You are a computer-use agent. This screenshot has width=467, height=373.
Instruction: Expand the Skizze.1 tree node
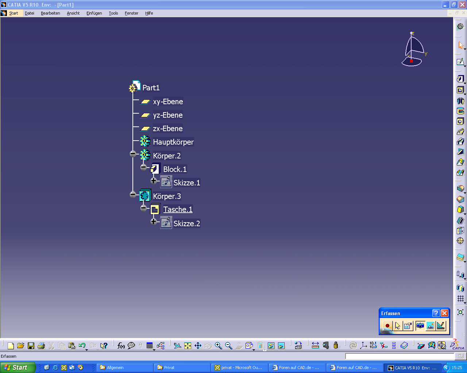click(154, 181)
